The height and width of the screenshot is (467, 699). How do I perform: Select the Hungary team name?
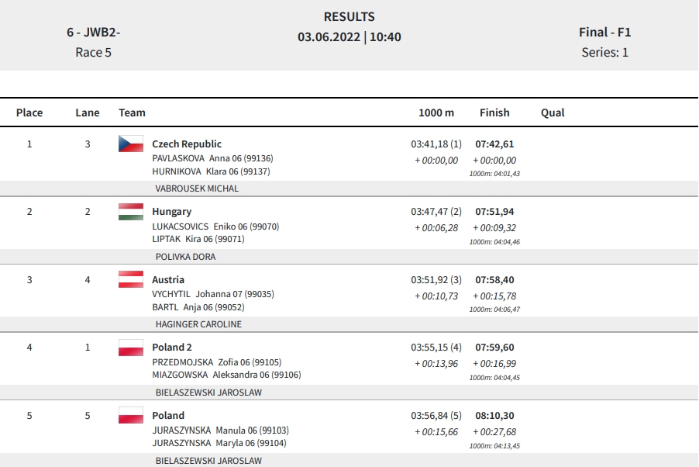tap(171, 212)
